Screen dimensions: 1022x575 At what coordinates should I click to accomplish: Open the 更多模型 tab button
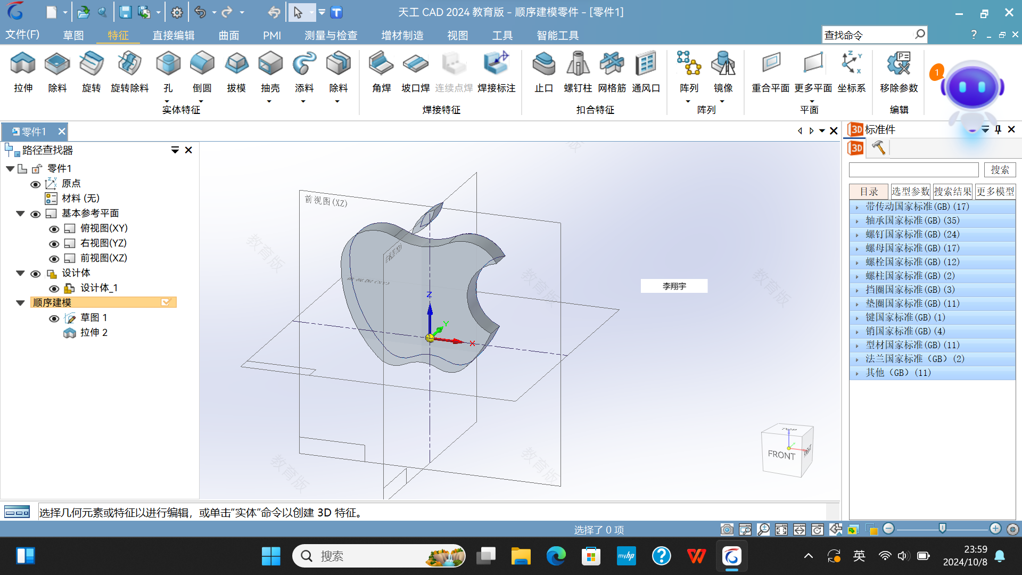tap(995, 191)
